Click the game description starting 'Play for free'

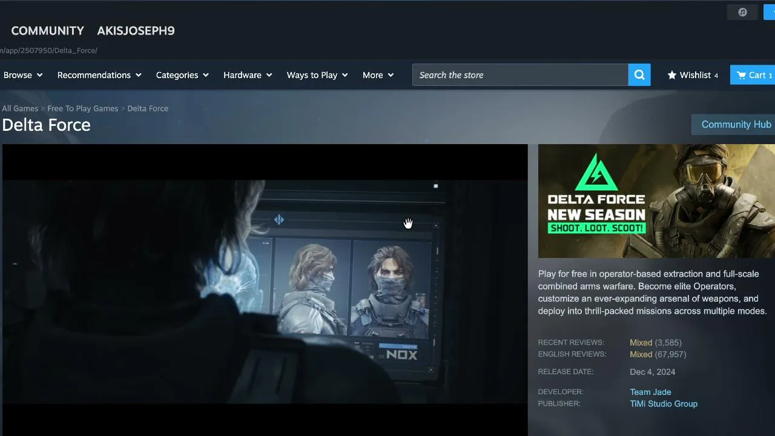[x=653, y=292]
